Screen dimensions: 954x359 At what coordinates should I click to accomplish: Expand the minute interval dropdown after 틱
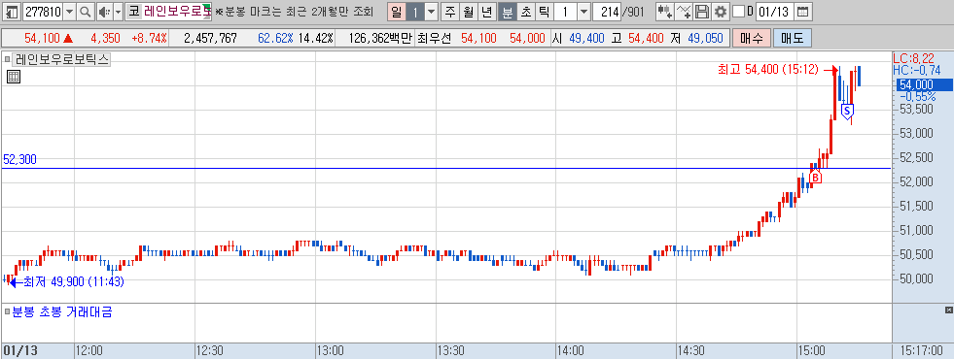tap(583, 11)
